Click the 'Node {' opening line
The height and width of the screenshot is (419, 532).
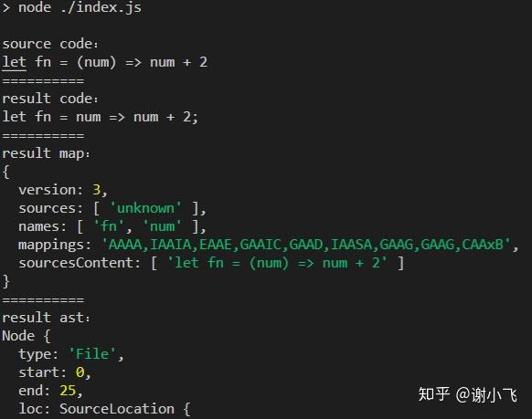click(27, 336)
